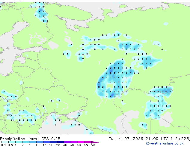Click the legend label '35'
Screen dimensions: 190x146
(x=72, y=145)
